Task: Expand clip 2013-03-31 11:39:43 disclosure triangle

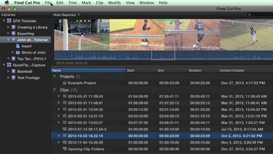Action: click(x=59, y=96)
